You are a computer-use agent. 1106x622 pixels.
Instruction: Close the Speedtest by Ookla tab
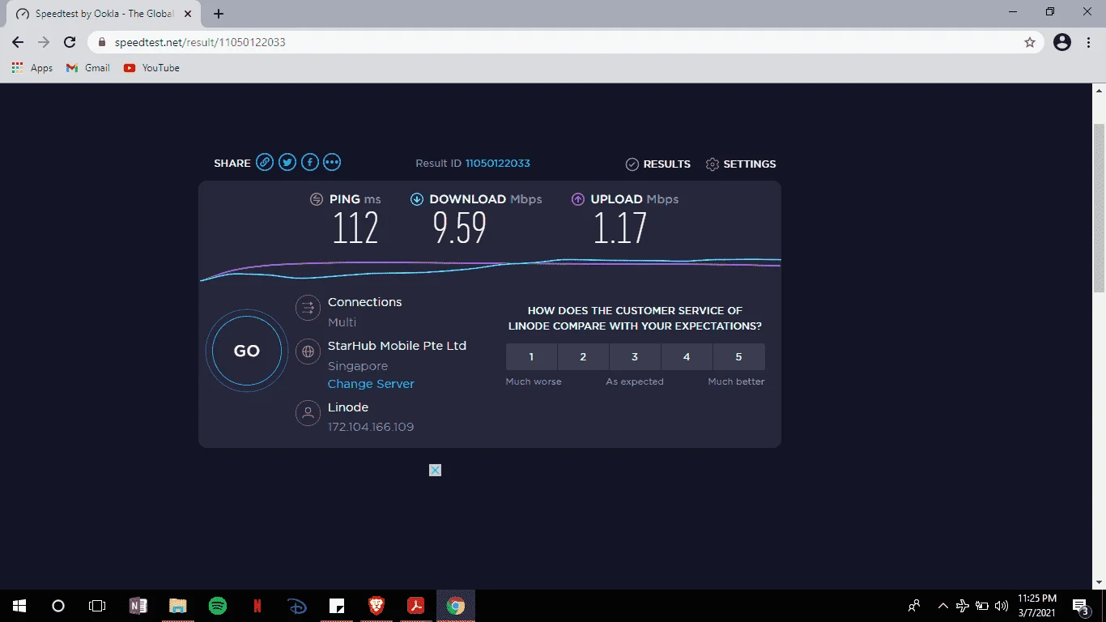click(x=189, y=14)
